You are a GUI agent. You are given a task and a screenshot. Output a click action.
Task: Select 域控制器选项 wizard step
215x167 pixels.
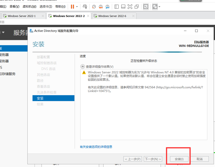(x=47, y=63)
